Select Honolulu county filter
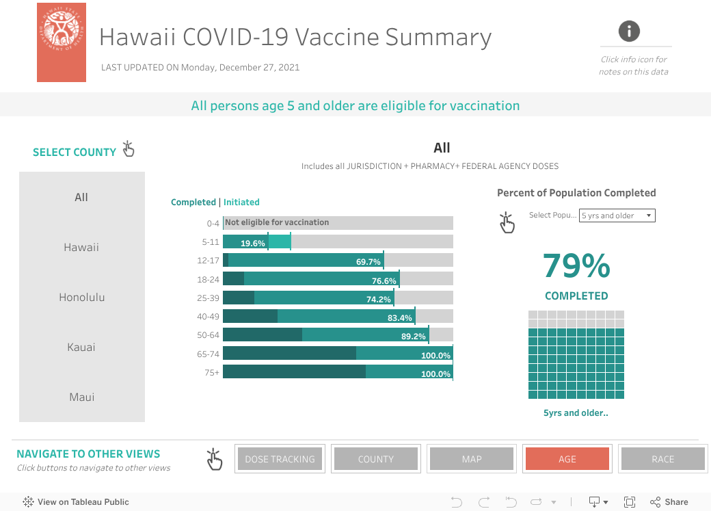This screenshot has height=511, width=711. point(81,298)
